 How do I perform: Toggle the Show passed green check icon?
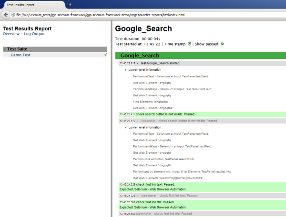pos(222,44)
